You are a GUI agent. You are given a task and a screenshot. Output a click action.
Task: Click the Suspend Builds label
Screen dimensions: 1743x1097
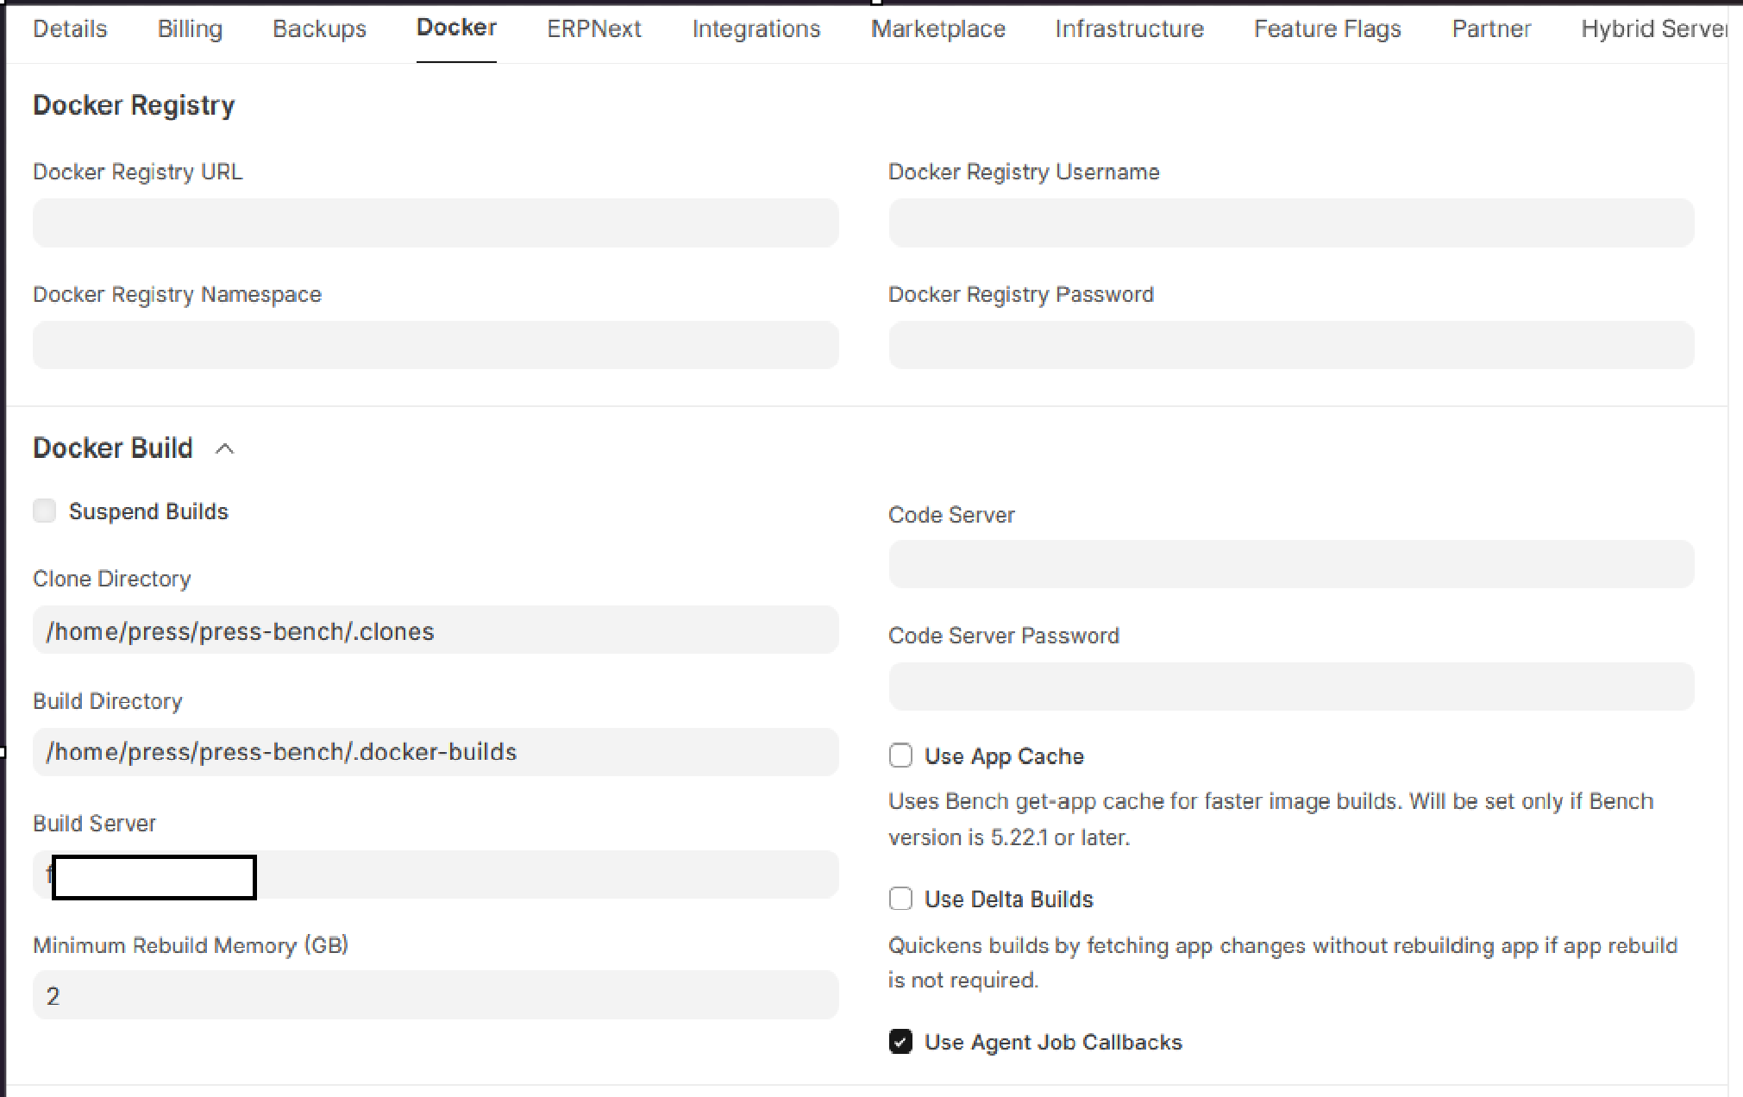[148, 511]
